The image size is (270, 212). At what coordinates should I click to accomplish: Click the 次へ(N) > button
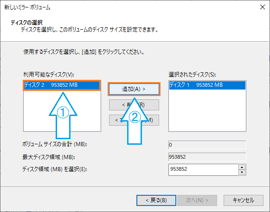[197, 200]
